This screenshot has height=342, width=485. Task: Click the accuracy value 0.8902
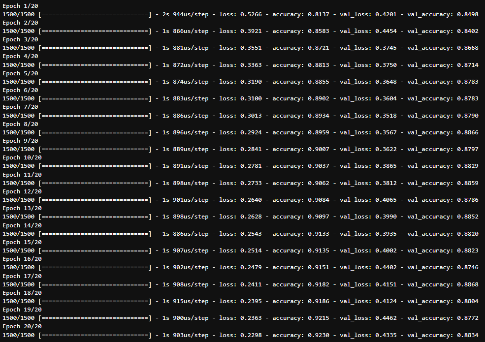[x=319, y=98]
